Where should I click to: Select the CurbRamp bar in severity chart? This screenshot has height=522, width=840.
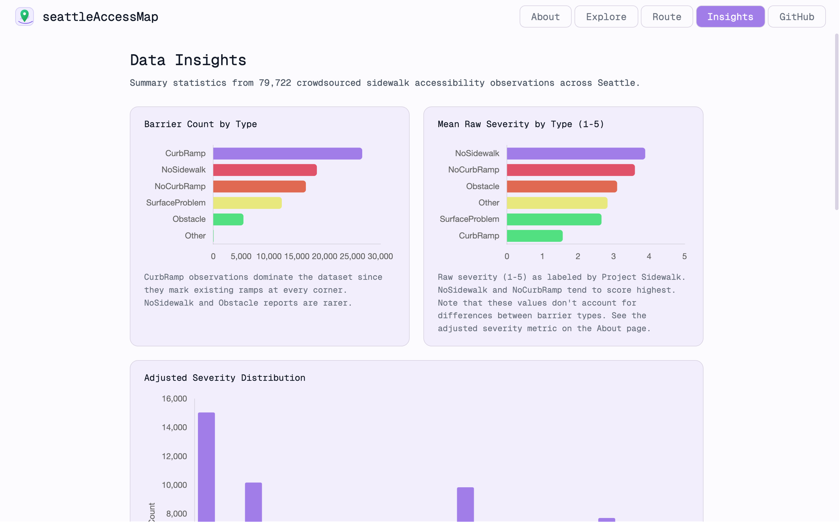point(534,236)
